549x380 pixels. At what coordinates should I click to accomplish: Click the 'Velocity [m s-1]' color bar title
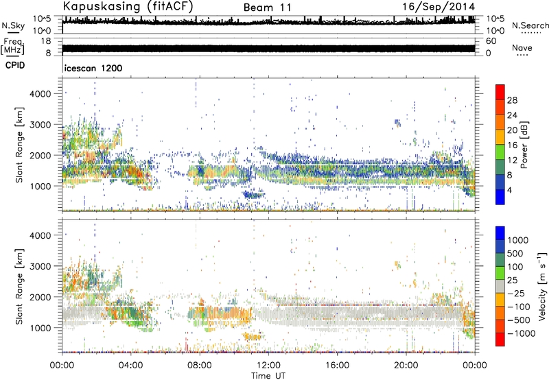(x=542, y=286)
